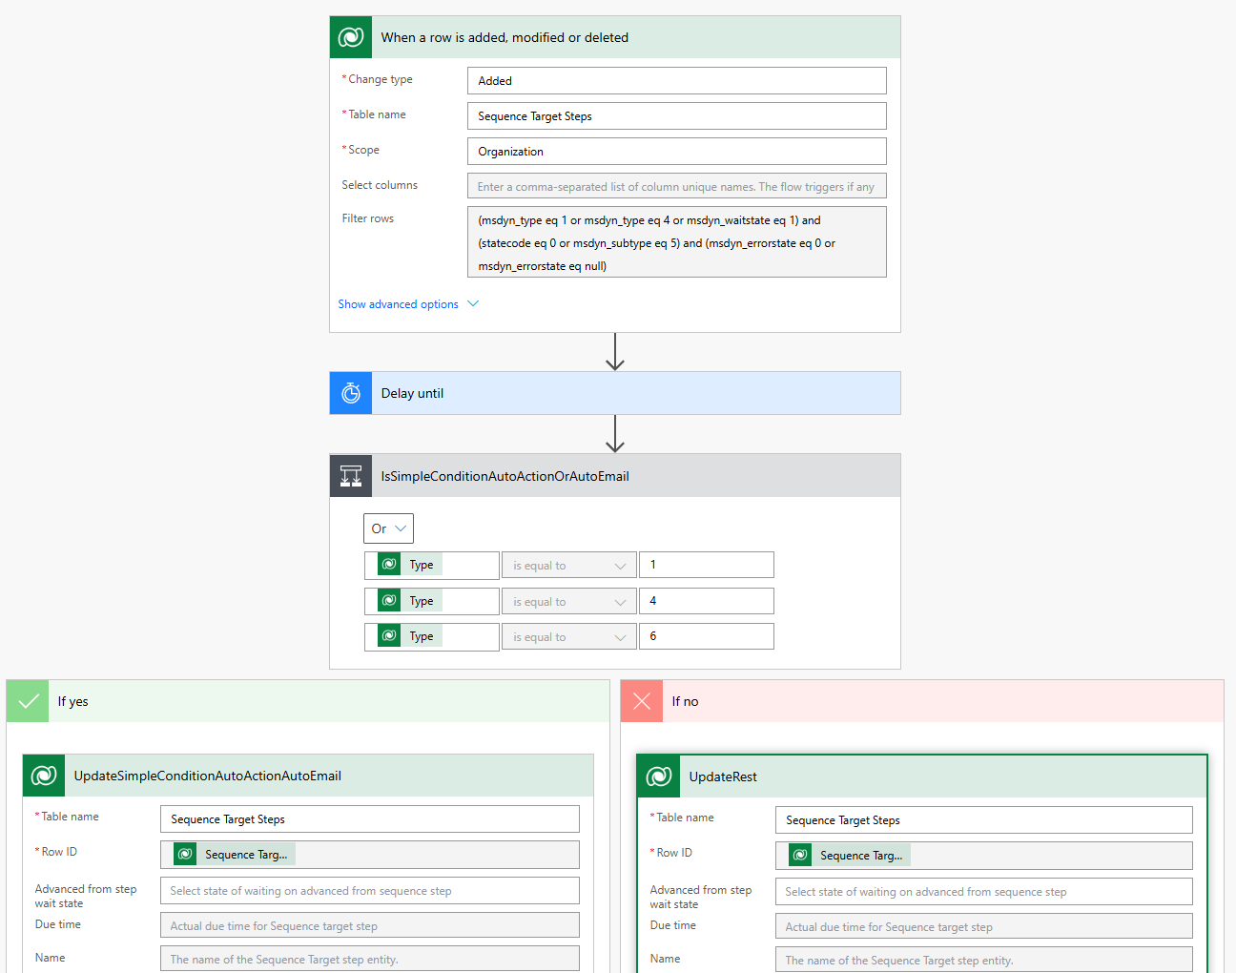Click Dataverse icon on UpdateSimpleConditionAutoActionAutoEmail card
Image resolution: width=1236 pixels, height=973 pixels.
click(x=44, y=776)
